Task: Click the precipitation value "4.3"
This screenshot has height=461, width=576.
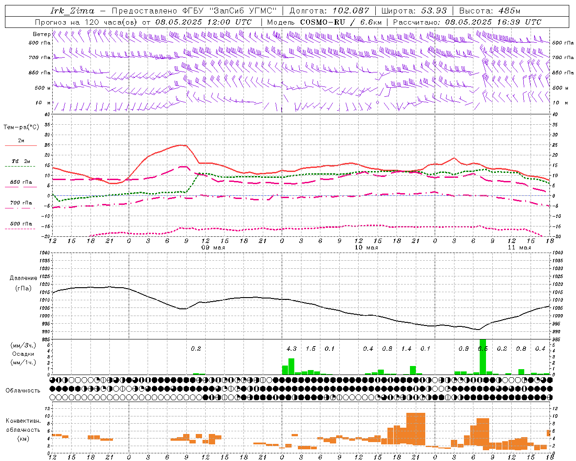Action: pos(292,348)
